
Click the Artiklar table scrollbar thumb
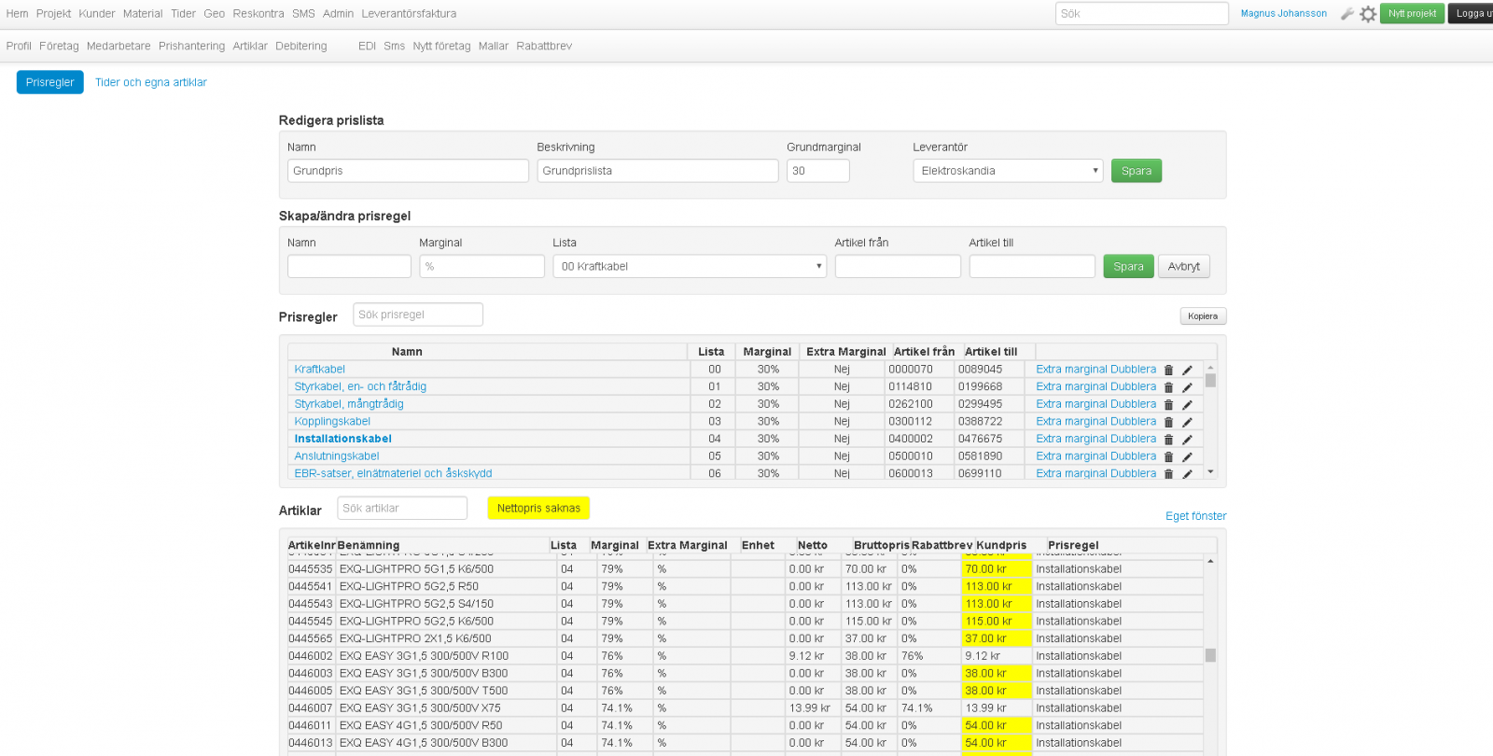1210,655
